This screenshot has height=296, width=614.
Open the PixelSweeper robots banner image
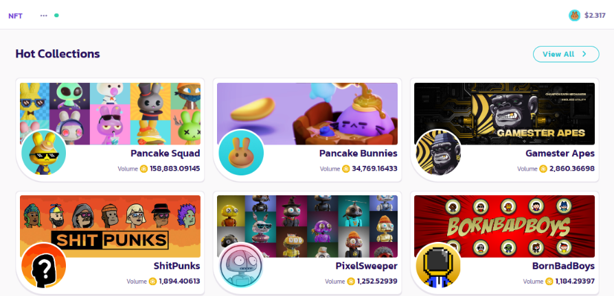tap(308, 226)
